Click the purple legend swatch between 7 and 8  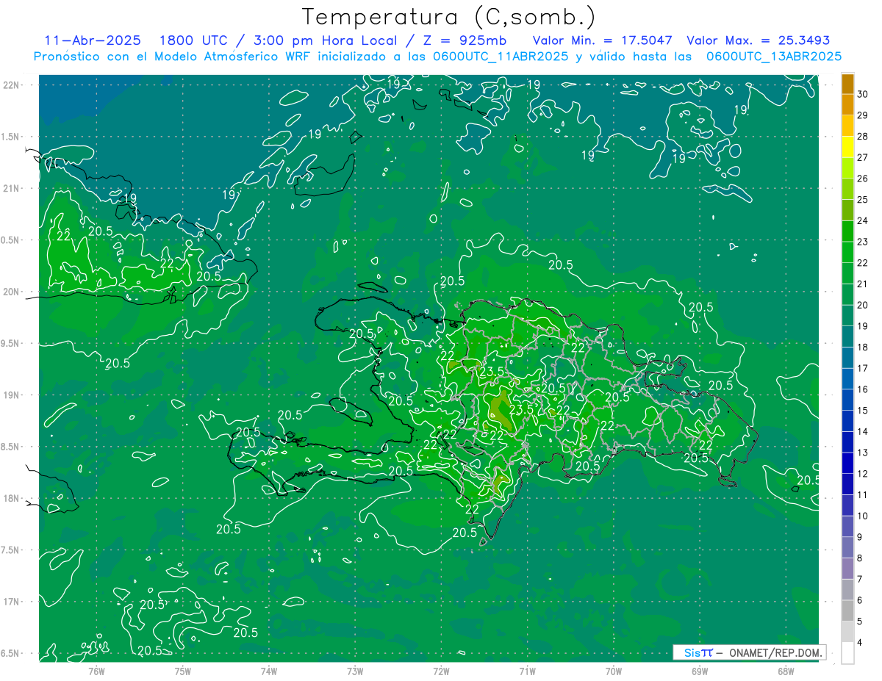(847, 569)
